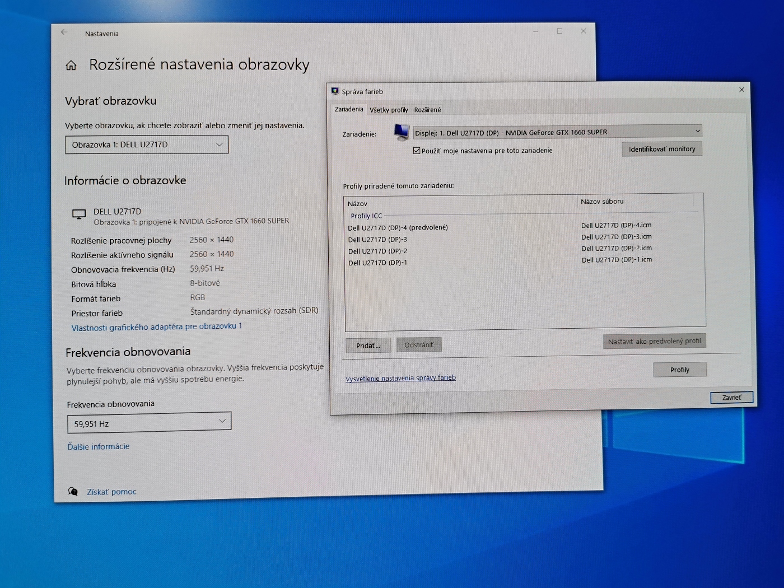Open 'Vysvetlenie nastavenia správy farieb' link
Image resolution: width=784 pixels, height=588 pixels.
400,378
